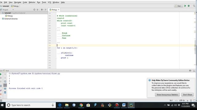
Task: Toggle scroll to end in Run console
Action: tap(5, 85)
